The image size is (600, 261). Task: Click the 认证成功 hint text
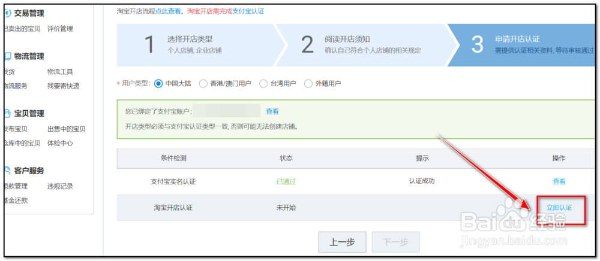[x=422, y=181]
